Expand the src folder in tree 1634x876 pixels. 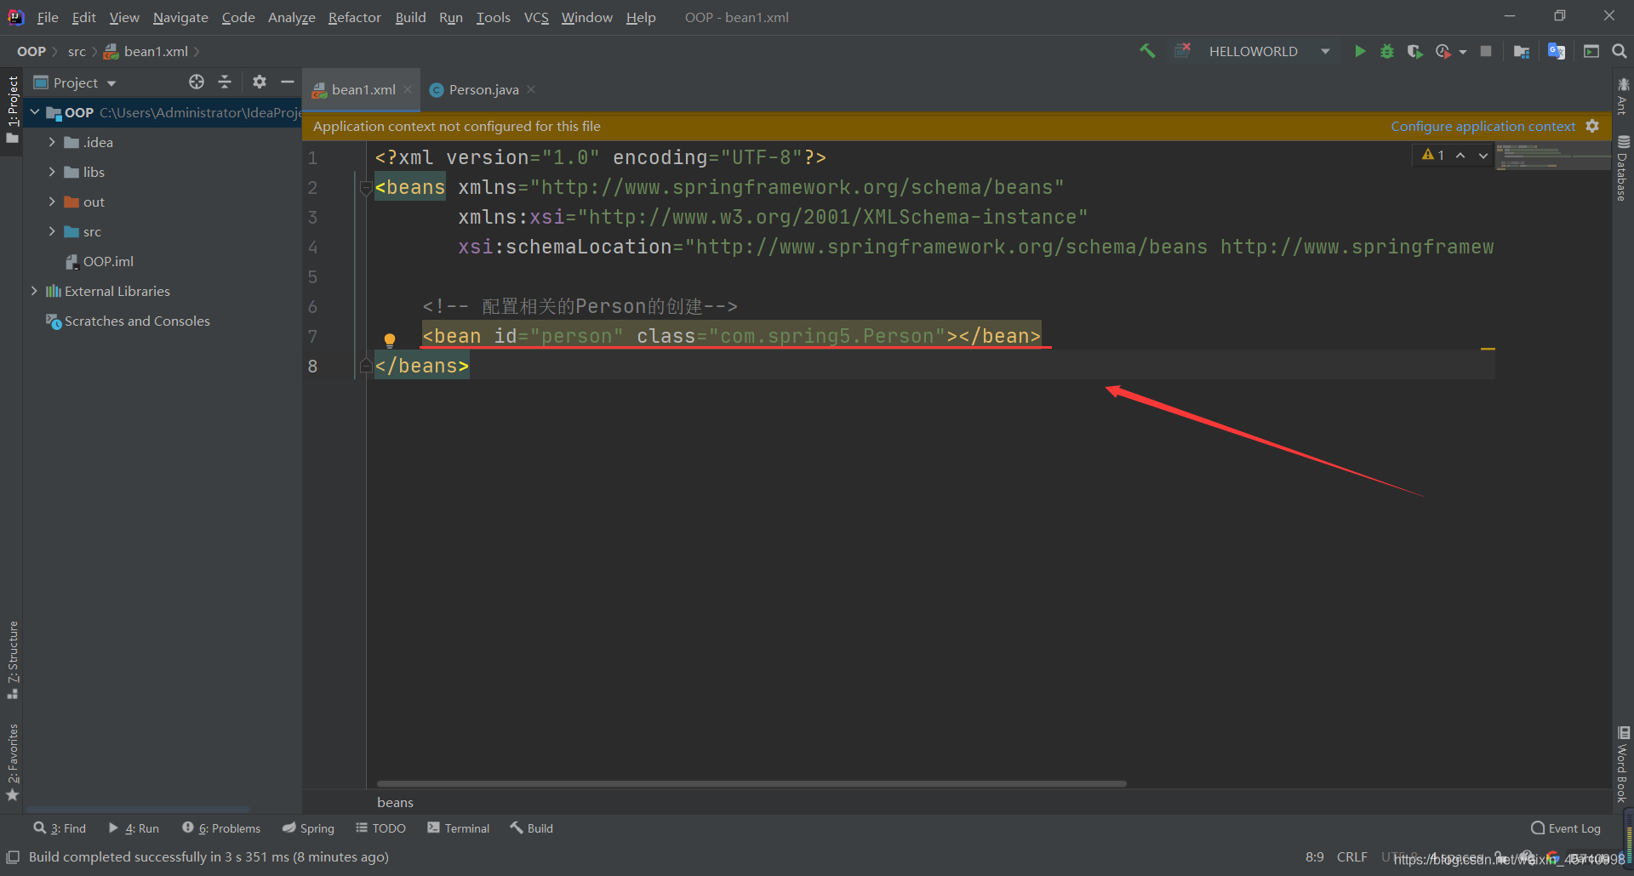click(52, 231)
